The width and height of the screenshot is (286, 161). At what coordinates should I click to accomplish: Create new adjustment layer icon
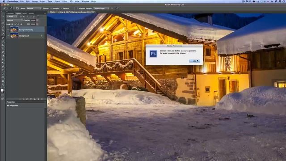click(x=31, y=99)
